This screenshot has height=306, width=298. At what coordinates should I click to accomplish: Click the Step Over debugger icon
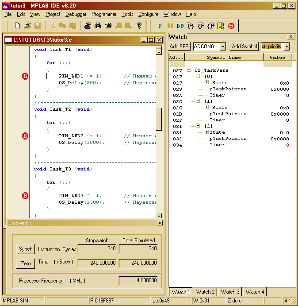201,26
